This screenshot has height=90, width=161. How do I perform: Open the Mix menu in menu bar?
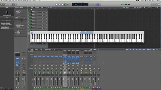(x=27, y=0)
